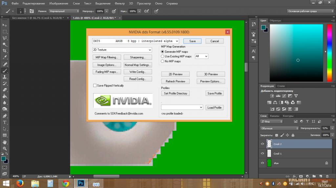Image resolution: width=336 pixels, height=188 pixels.
Task: Select the Clone Stamp tool
Action: (5, 77)
